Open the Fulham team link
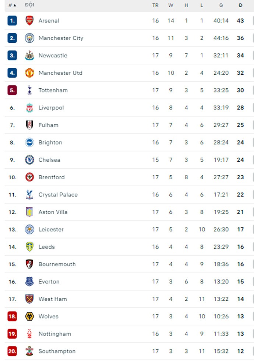The image size is (254, 363). [x=48, y=125]
